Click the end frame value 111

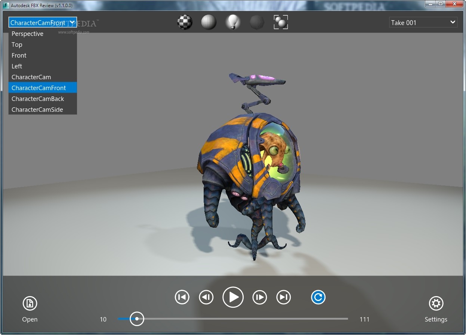click(x=364, y=319)
